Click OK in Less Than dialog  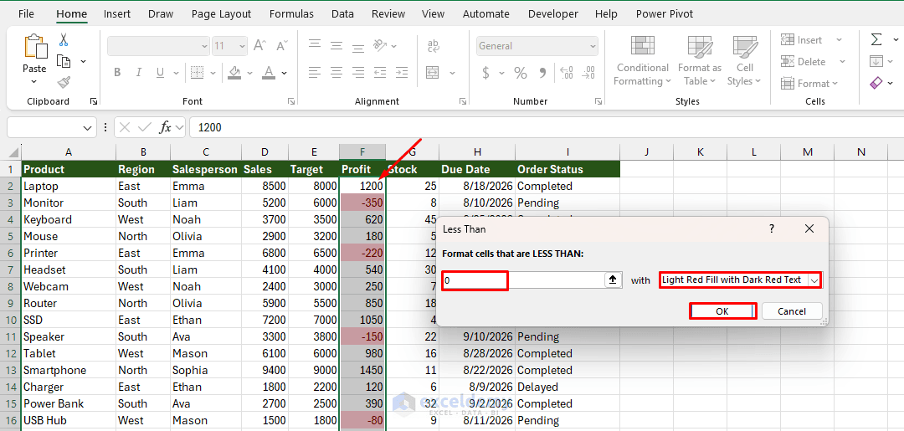[x=722, y=311]
